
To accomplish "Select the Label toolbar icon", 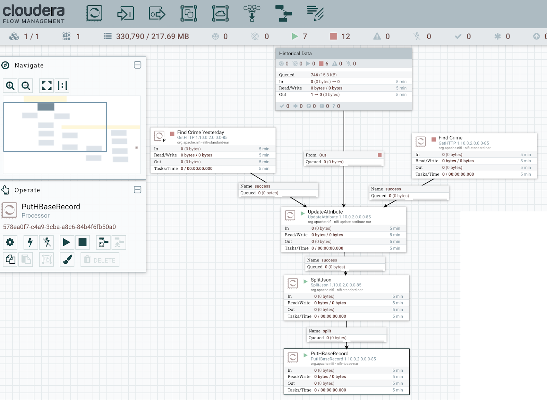I will click(x=315, y=13).
